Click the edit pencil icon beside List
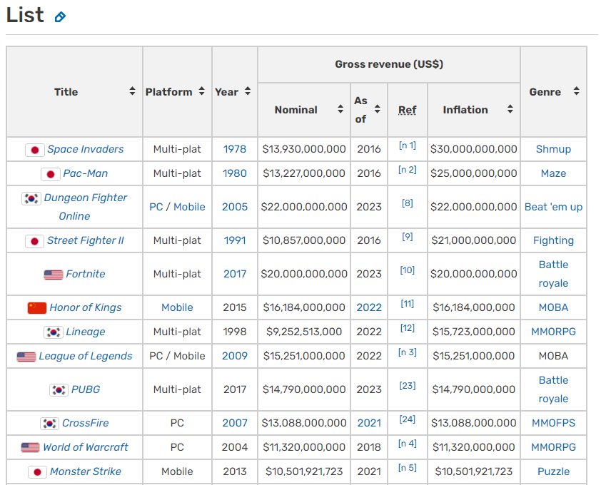 60,16
